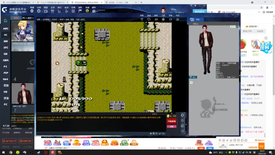
Task: Click the BUG submit button
Action: 199,12
